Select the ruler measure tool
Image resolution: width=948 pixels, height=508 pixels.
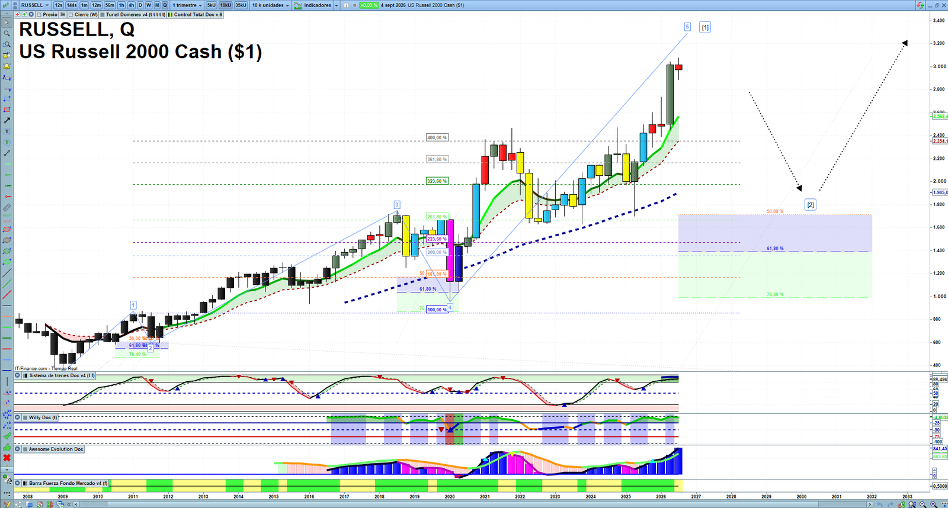pos(7,208)
